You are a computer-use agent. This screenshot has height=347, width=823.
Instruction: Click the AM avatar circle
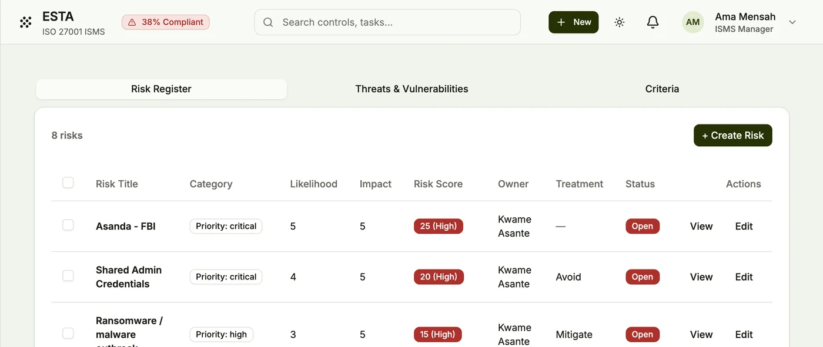point(693,22)
